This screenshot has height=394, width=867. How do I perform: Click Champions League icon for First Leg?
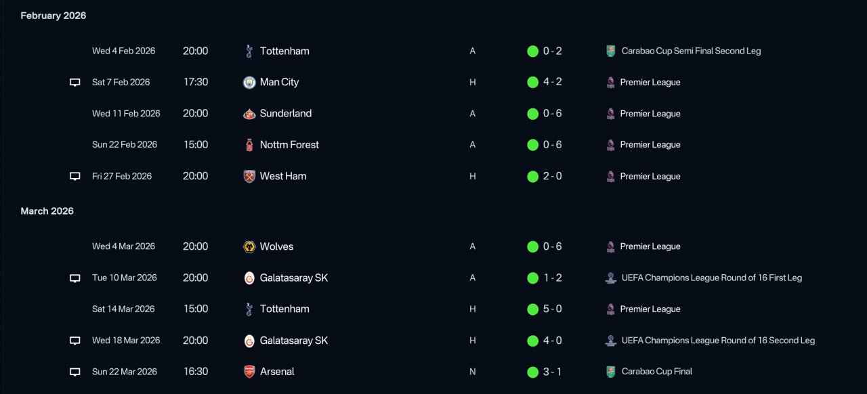(611, 278)
